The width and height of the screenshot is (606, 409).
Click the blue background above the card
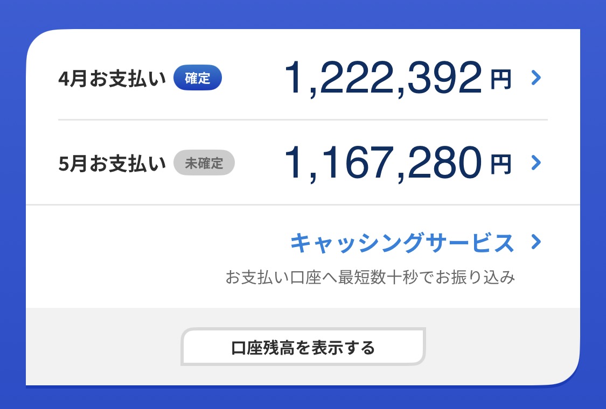[x=302, y=13]
